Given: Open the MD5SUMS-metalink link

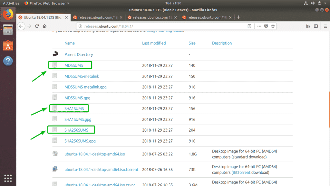Looking at the screenshot, I should 82,76.
